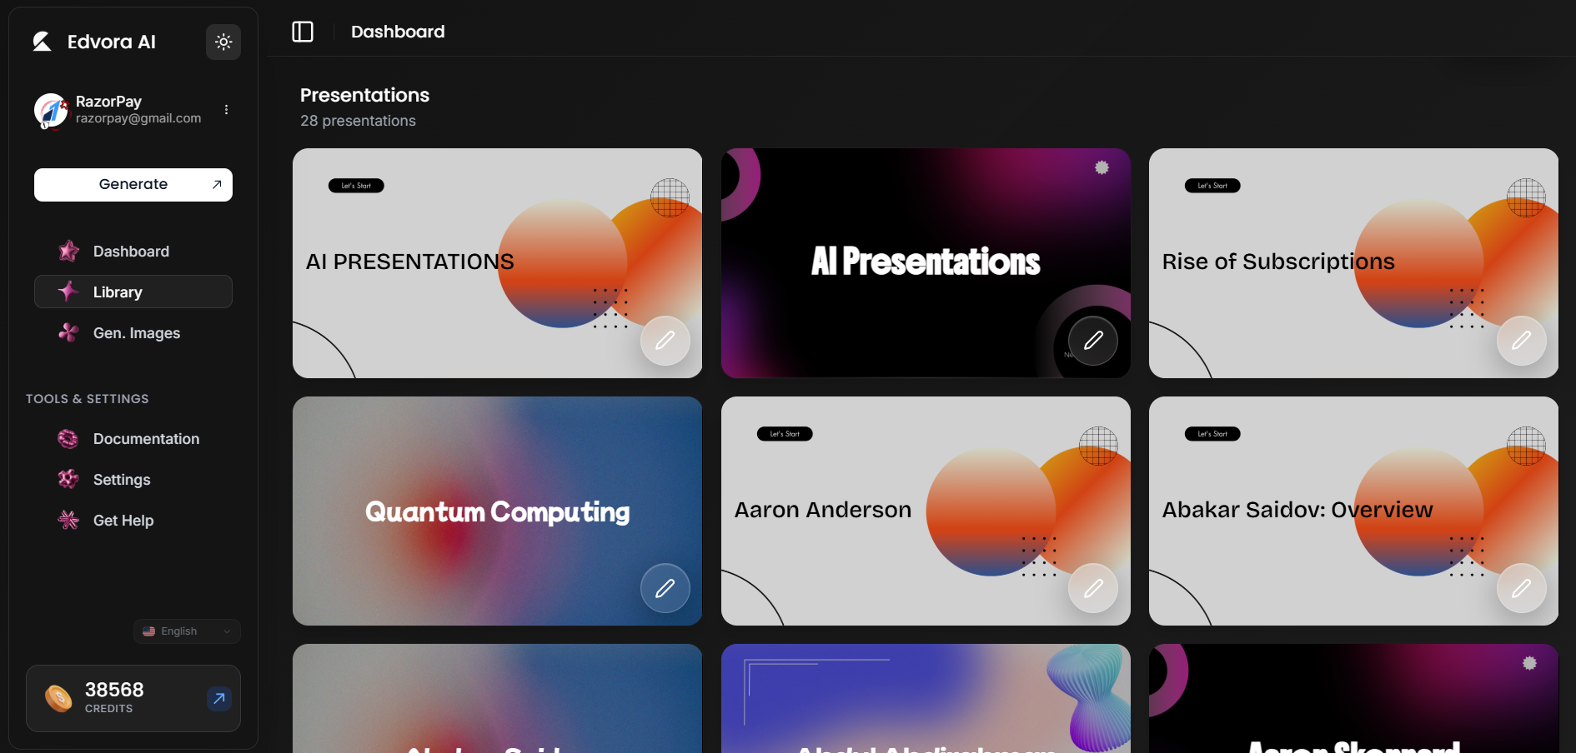Viewport: 1576px width, 753px height.
Task: Click the 28 presentations count text
Action: 358,121
